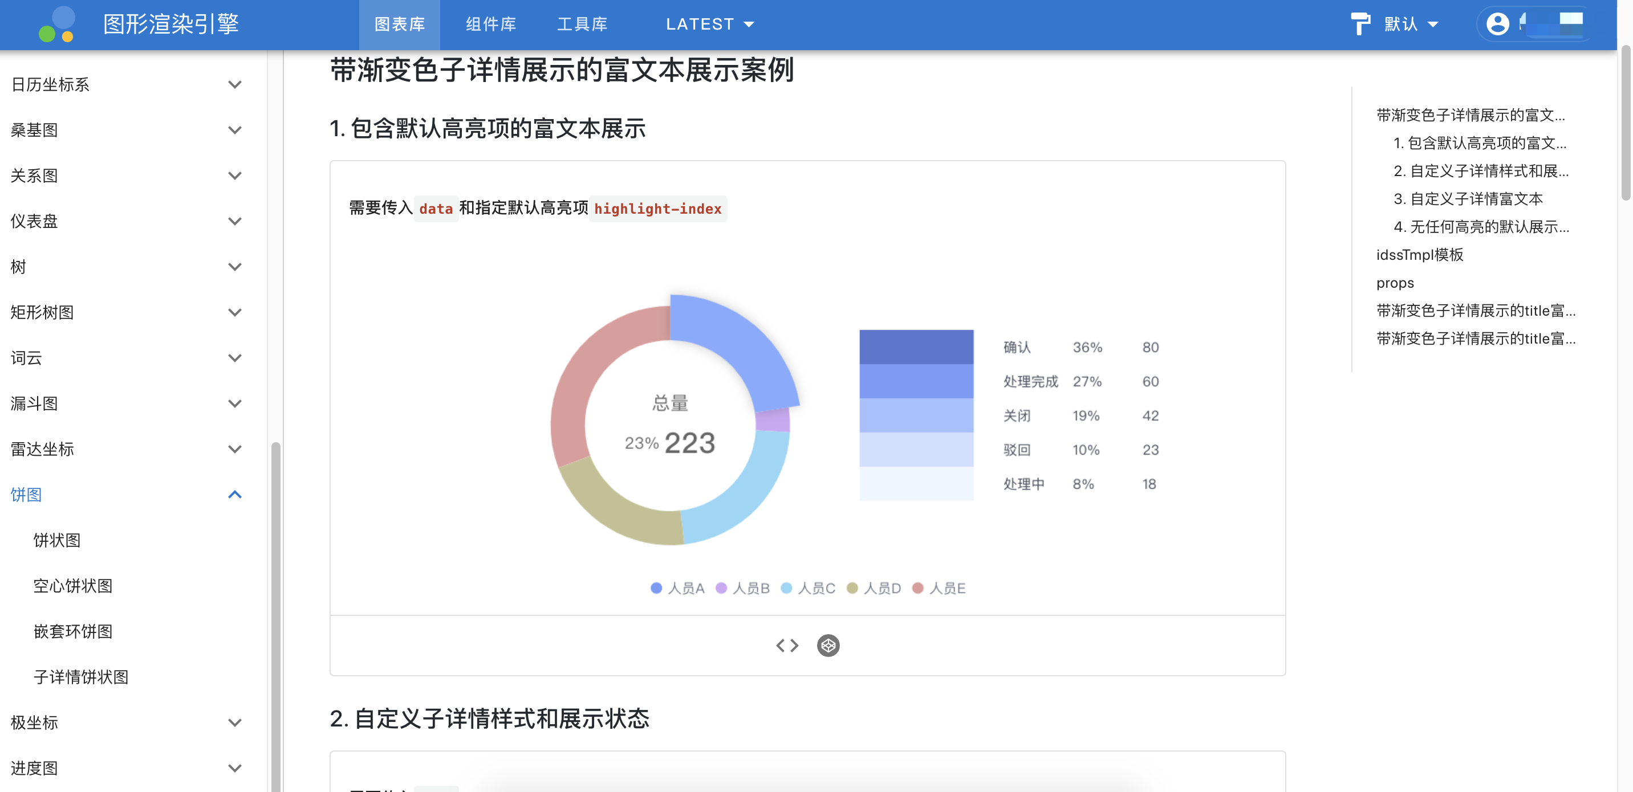The image size is (1633, 792).
Task: Jump to '2. 自定义子详情样式和展...' anchor
Action: click(x=1480, y=171)
